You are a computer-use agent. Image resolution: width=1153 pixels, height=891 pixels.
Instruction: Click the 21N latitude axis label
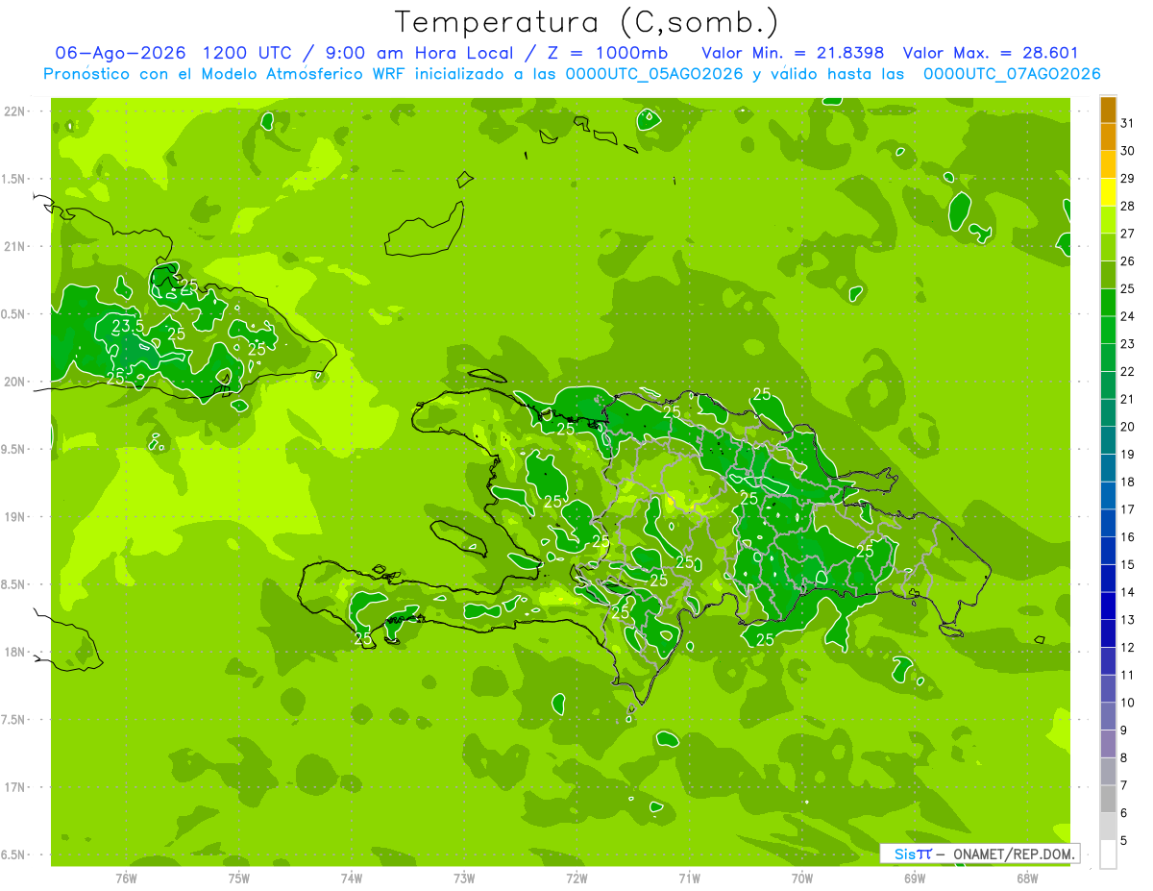click(16, 246)
